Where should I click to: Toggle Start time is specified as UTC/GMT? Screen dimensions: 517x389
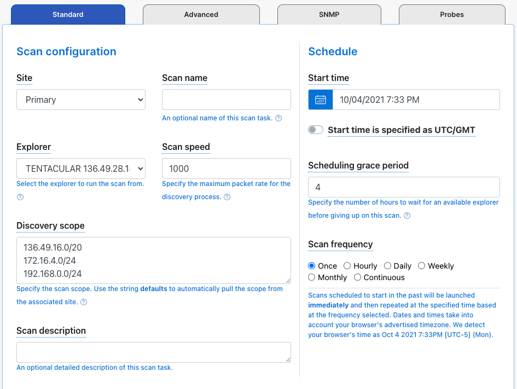click(316, 130)
